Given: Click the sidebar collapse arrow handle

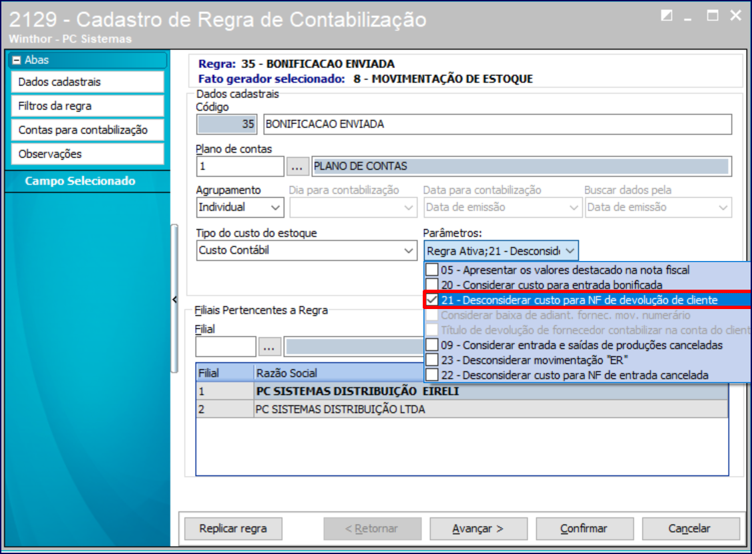Looking at the screenshot, I should tap(174, 300).
